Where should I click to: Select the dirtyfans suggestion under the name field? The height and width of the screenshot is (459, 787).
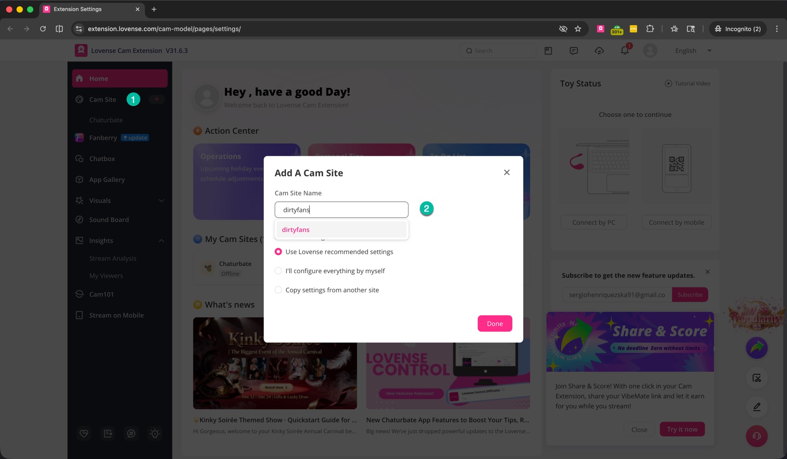pyautogui.click(x=295, y=229)
